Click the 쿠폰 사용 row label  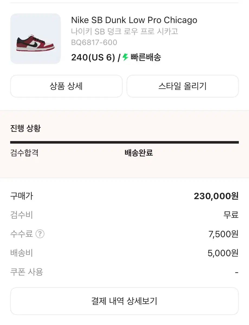tap(27, 272)
